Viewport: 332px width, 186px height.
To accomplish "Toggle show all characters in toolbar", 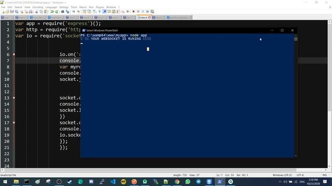I will 99,11.
